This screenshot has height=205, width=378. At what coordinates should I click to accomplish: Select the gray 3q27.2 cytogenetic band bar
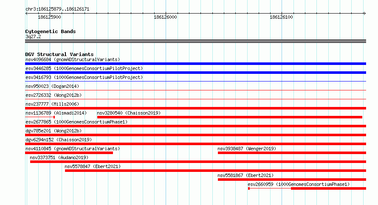195,41
